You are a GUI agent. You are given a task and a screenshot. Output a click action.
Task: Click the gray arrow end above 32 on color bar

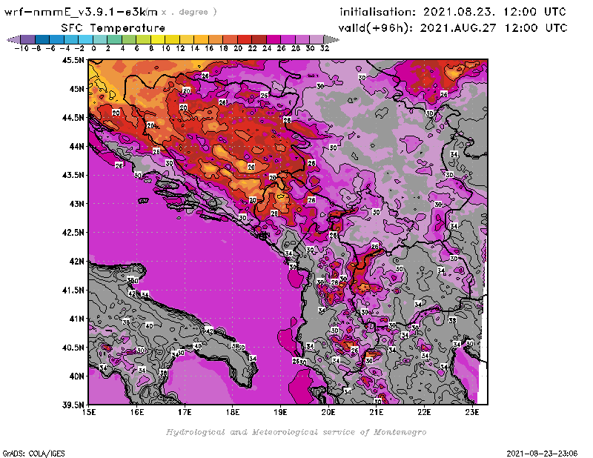(331, 39)
